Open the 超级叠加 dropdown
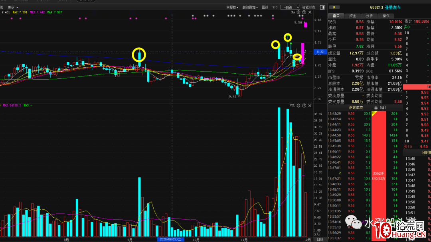The width and height of the screenshot is (431, 242). click(x=250, y=8)
